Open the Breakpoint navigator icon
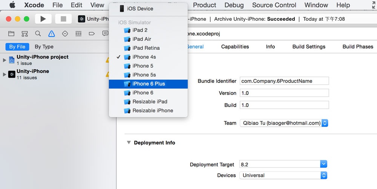This screenshot has width=377, height=189. point(92,34)
